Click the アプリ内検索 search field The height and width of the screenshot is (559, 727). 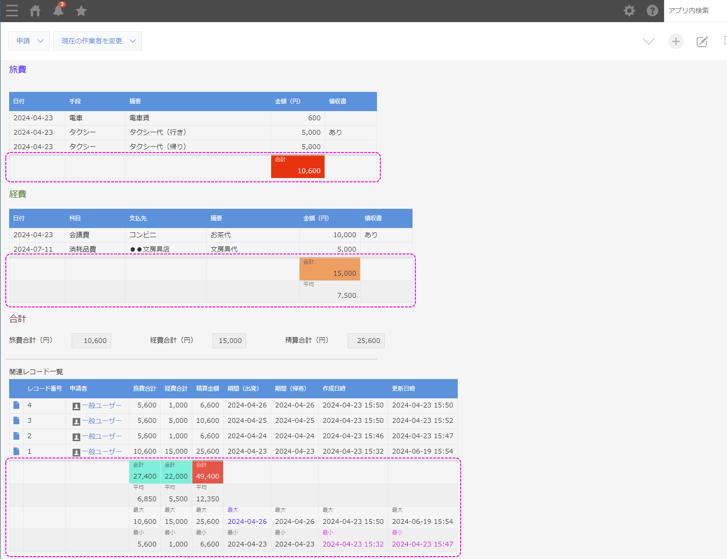(695, 11)
